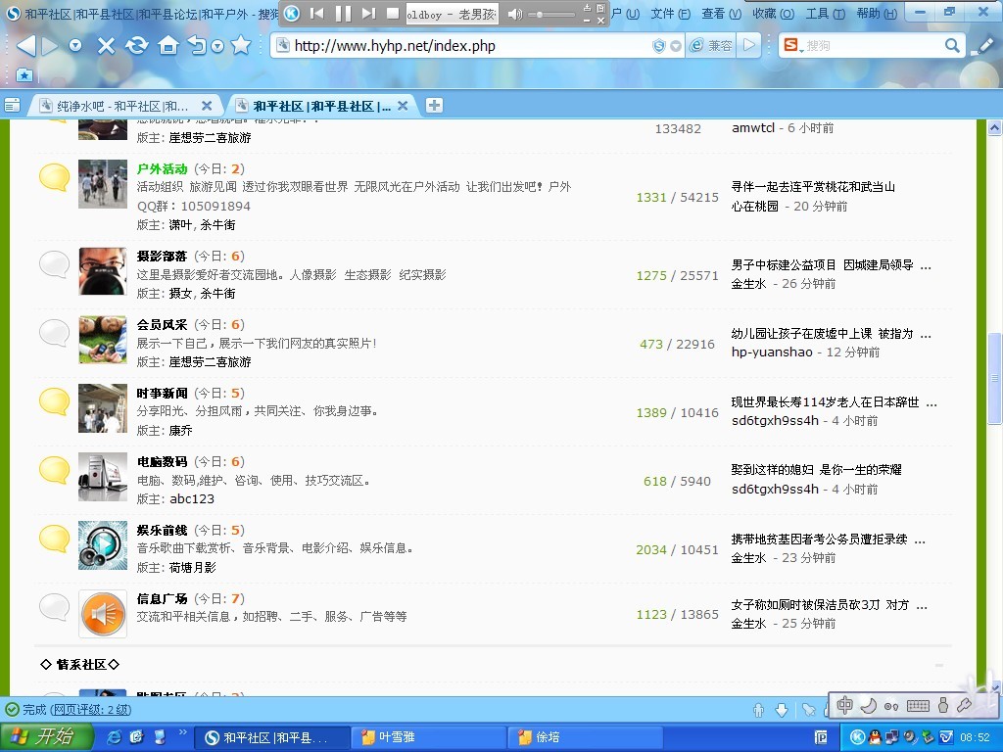Close the 纯净水吧 tab

coord(207,106)
